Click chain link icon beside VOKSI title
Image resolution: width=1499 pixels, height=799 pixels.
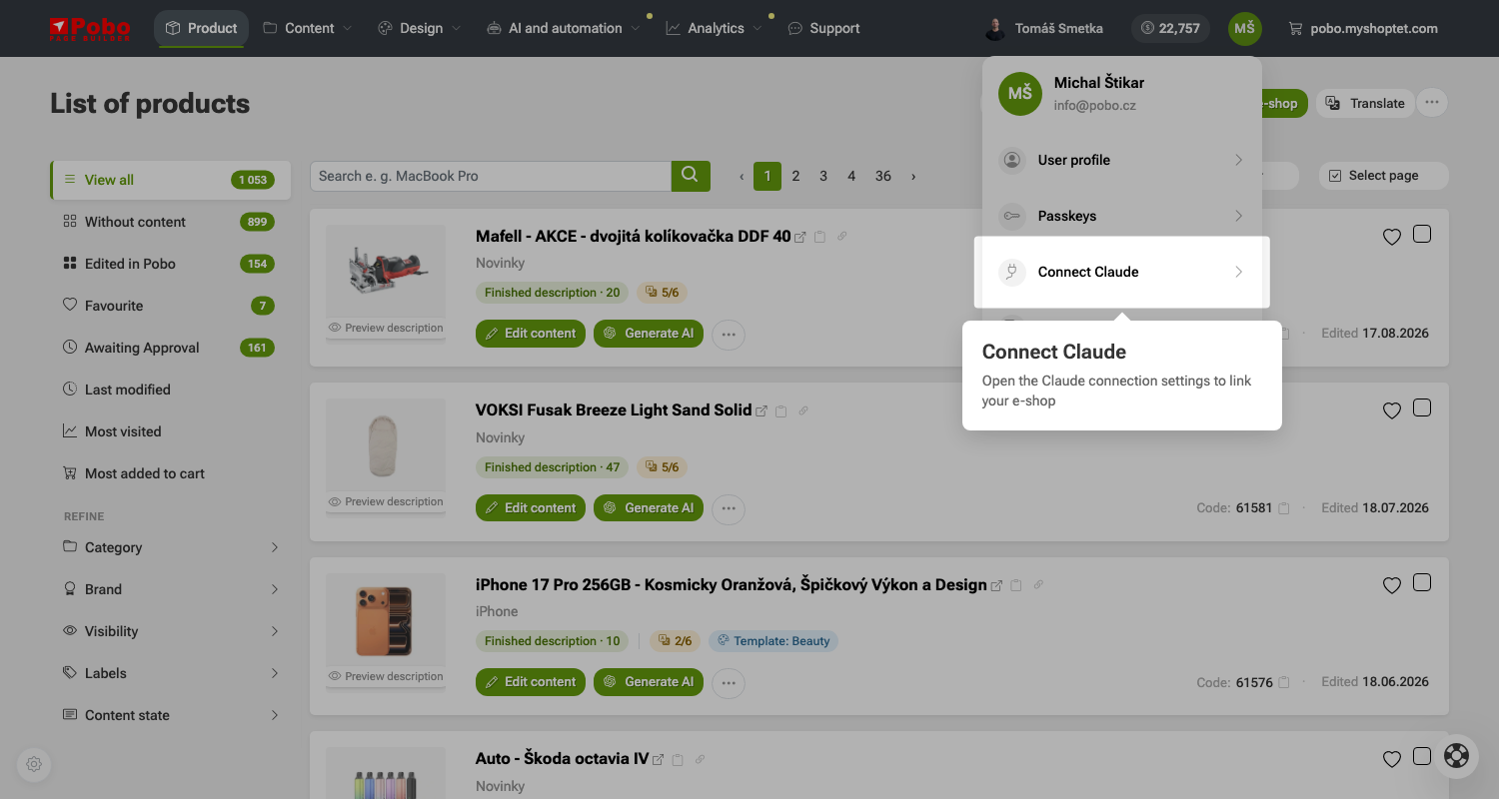[x=803, y=410]
